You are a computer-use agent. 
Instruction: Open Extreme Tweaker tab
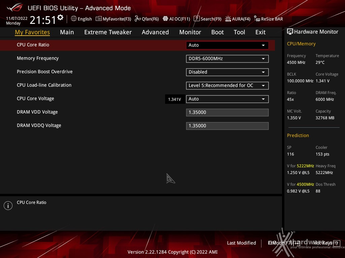[108, 32]
